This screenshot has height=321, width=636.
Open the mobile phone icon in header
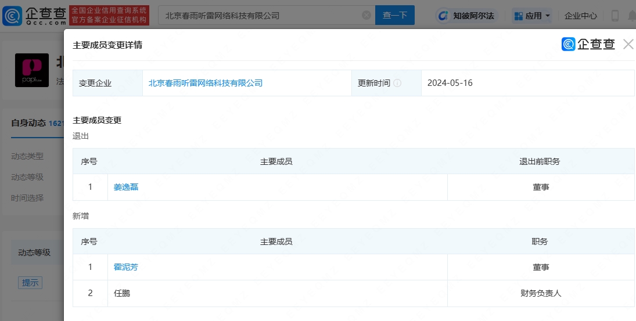click(615, 16)
